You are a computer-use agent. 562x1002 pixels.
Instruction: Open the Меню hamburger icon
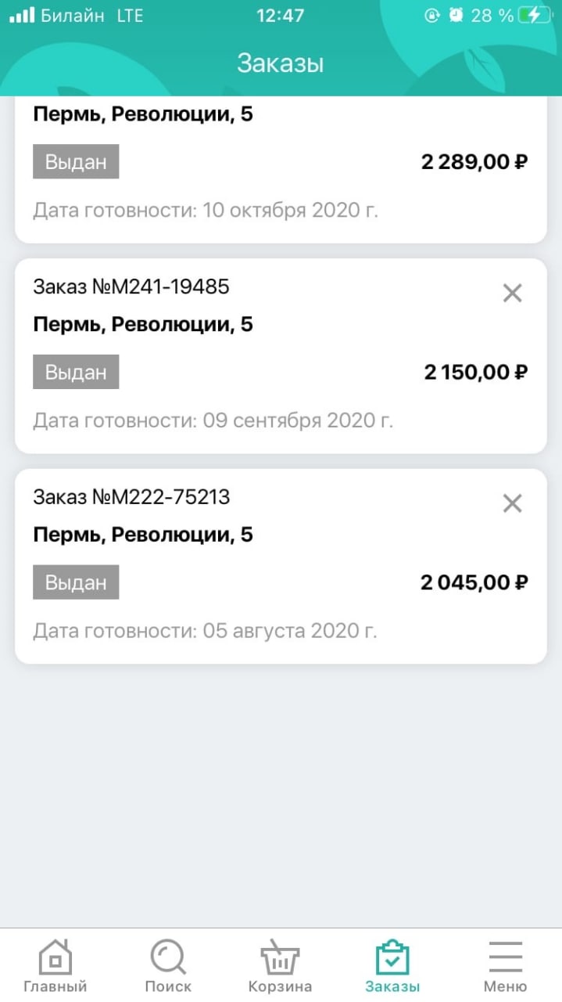point(505,957)
